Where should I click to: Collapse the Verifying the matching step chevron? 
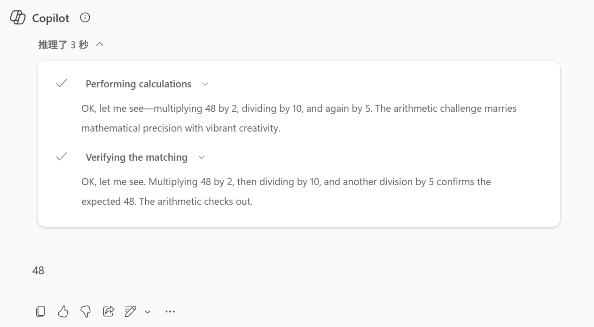[202, 157]
